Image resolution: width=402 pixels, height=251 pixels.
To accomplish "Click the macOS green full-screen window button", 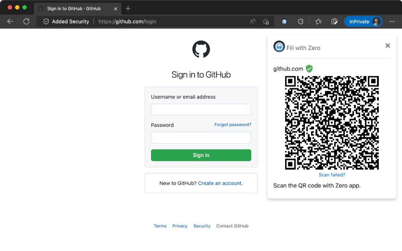I will [24, 8].
